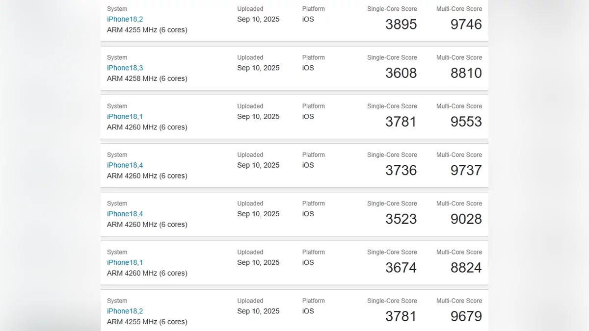The image size is (589, 331).
Task: Click the single-core score 3674
Action: point(401,268)
